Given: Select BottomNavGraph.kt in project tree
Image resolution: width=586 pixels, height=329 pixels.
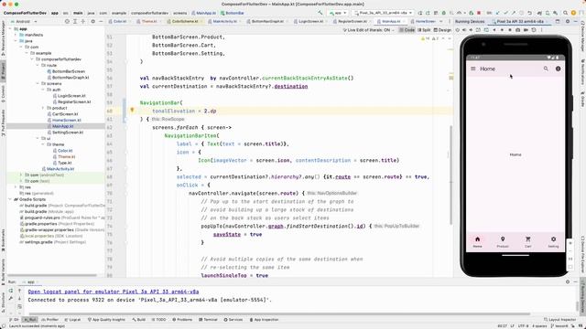Looking at the screenshot, I should coord(71,78).
